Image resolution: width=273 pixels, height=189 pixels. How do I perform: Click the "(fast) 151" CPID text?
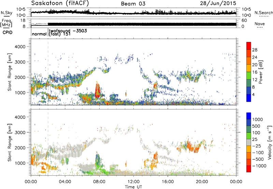pyautogui.click(x=60, y=34)
